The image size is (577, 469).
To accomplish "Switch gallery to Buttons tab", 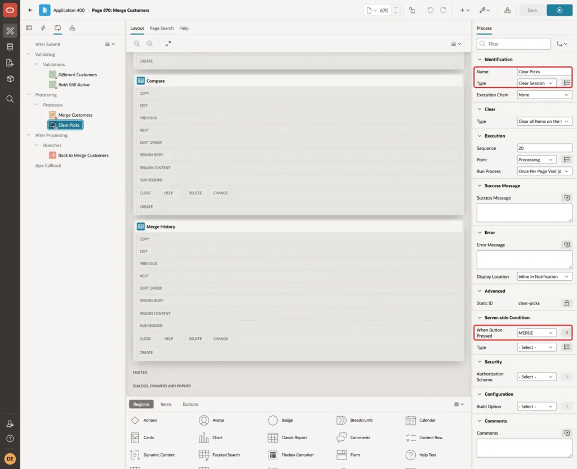I will click(x=190, y=404).
